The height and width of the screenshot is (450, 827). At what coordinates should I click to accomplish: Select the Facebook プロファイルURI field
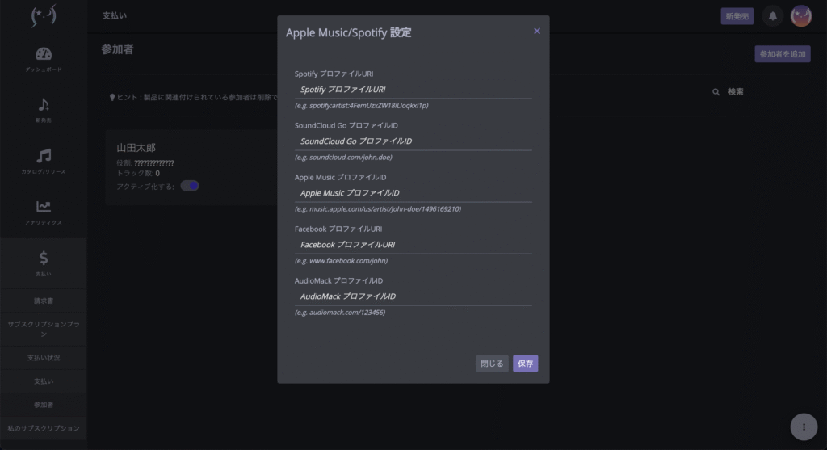[413, 245]
